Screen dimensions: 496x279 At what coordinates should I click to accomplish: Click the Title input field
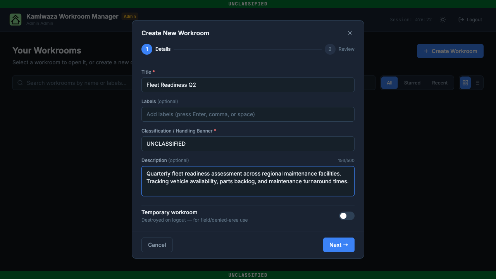pos(248,85)
